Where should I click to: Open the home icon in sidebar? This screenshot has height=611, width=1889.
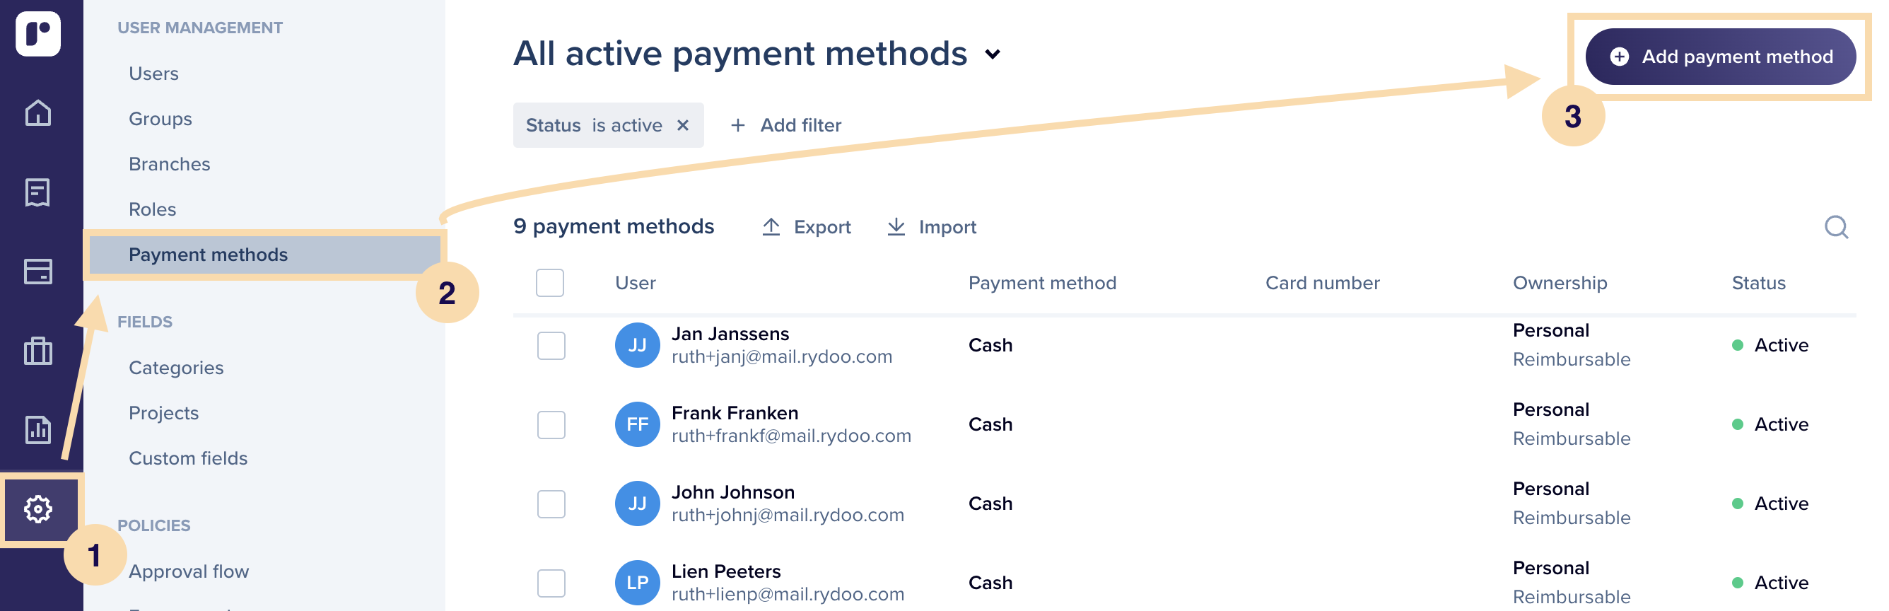pos(38,113)
